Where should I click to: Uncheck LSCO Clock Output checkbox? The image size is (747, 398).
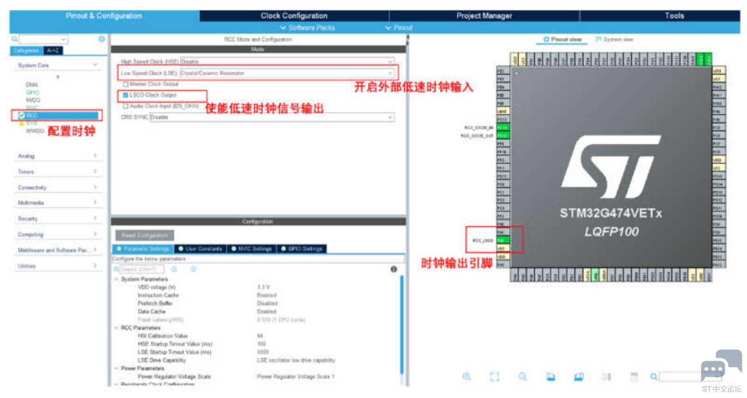click(x=126, y=95)
